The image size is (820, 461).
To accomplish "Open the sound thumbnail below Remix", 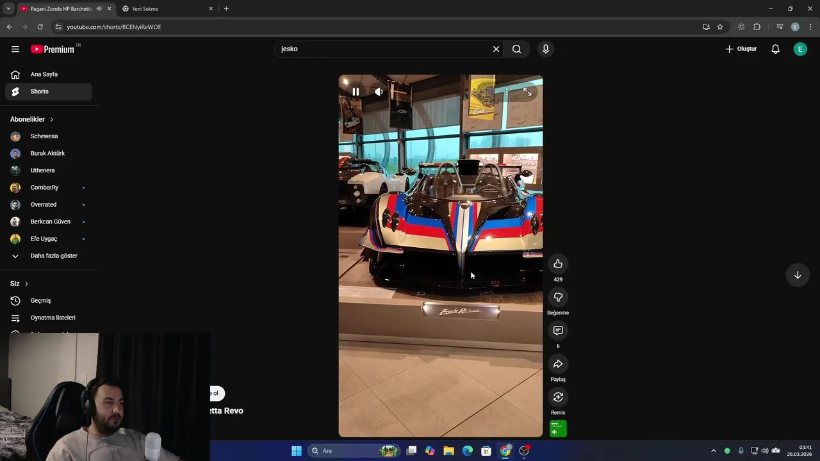I will [x=558, y=428].
